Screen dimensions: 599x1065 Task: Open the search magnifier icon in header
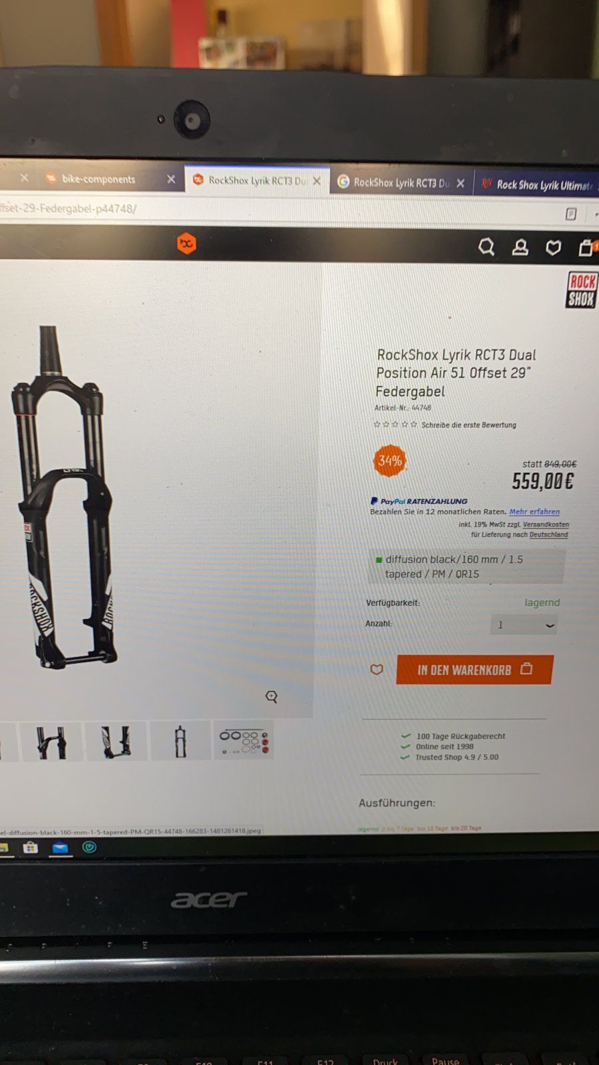pos(487,248)
